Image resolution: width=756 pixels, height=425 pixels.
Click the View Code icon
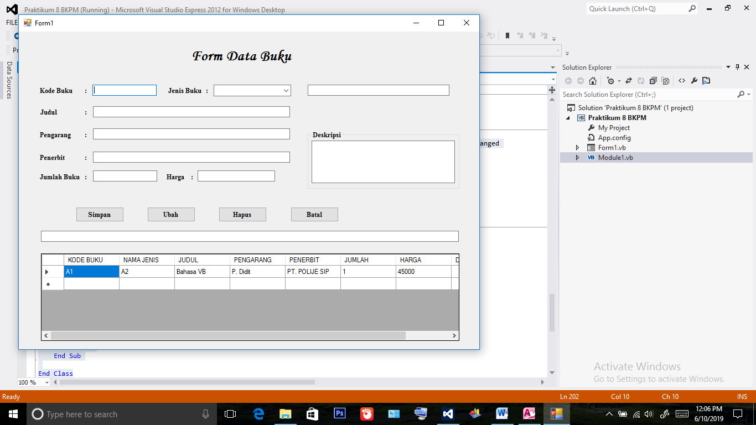pos(682,81)
